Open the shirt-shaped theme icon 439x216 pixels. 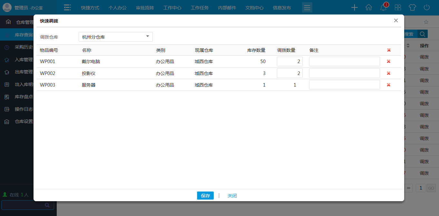412,7
